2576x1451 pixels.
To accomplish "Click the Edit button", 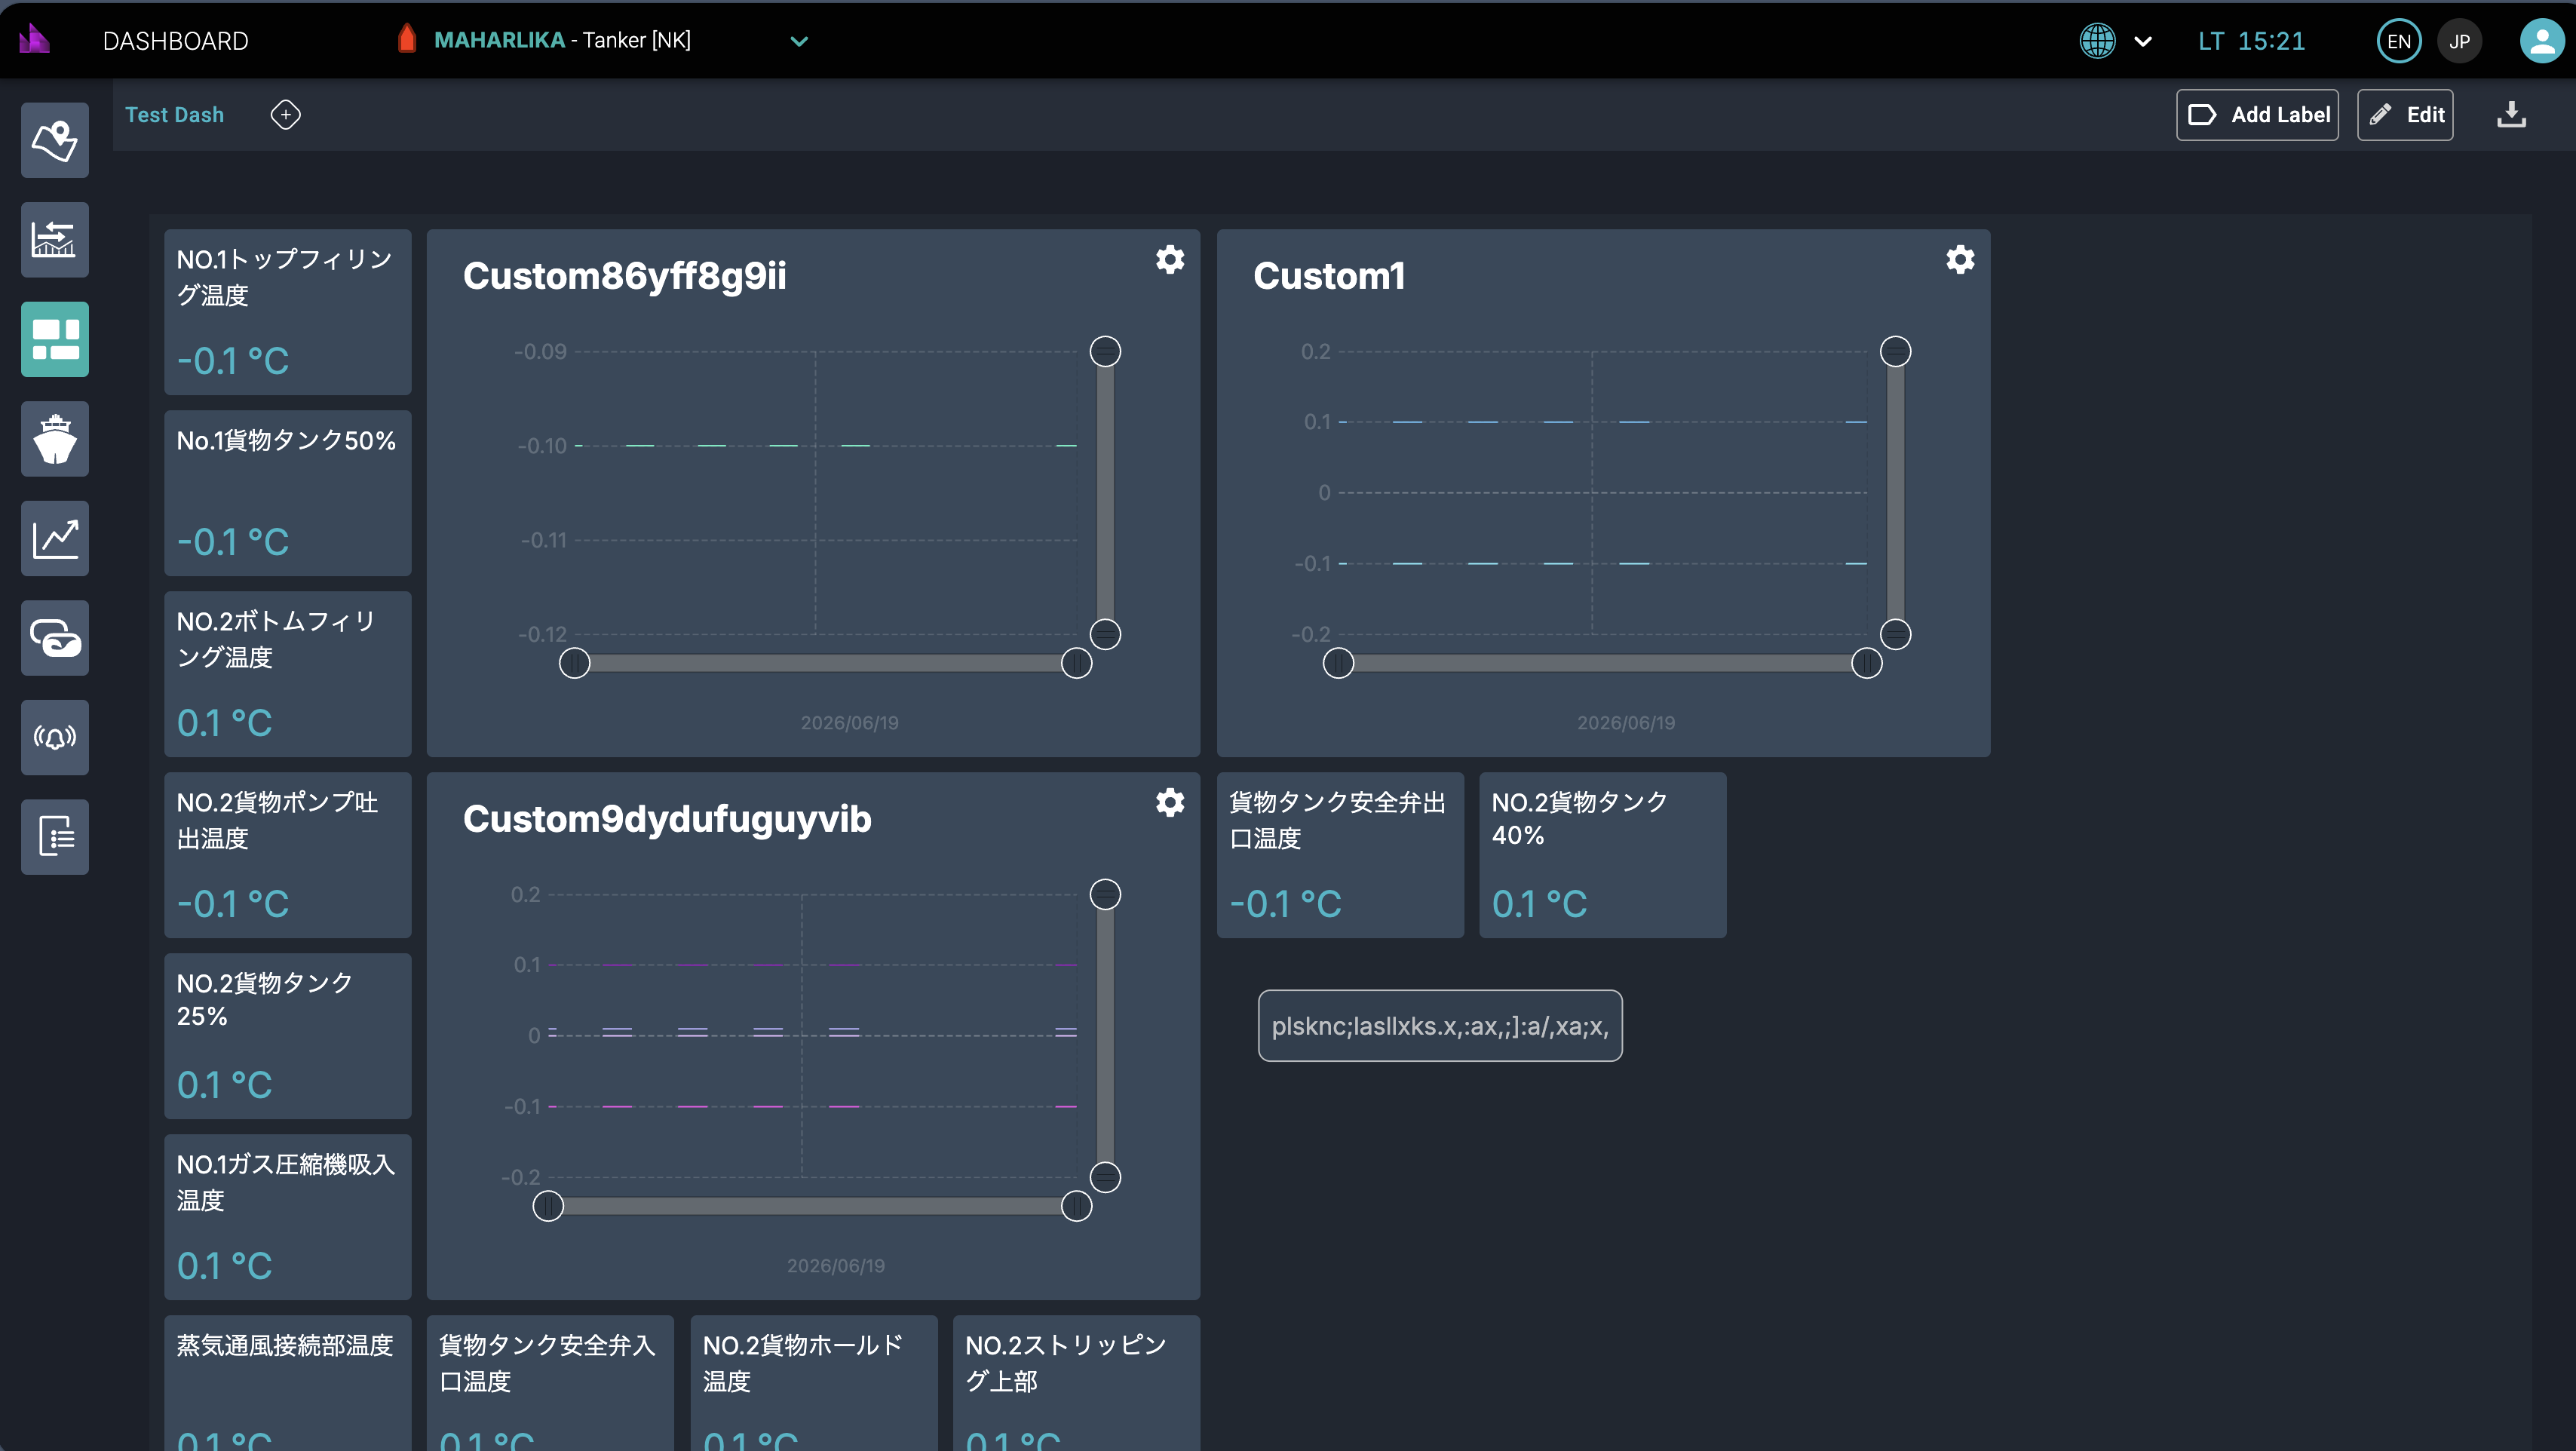I will 2405,115.
